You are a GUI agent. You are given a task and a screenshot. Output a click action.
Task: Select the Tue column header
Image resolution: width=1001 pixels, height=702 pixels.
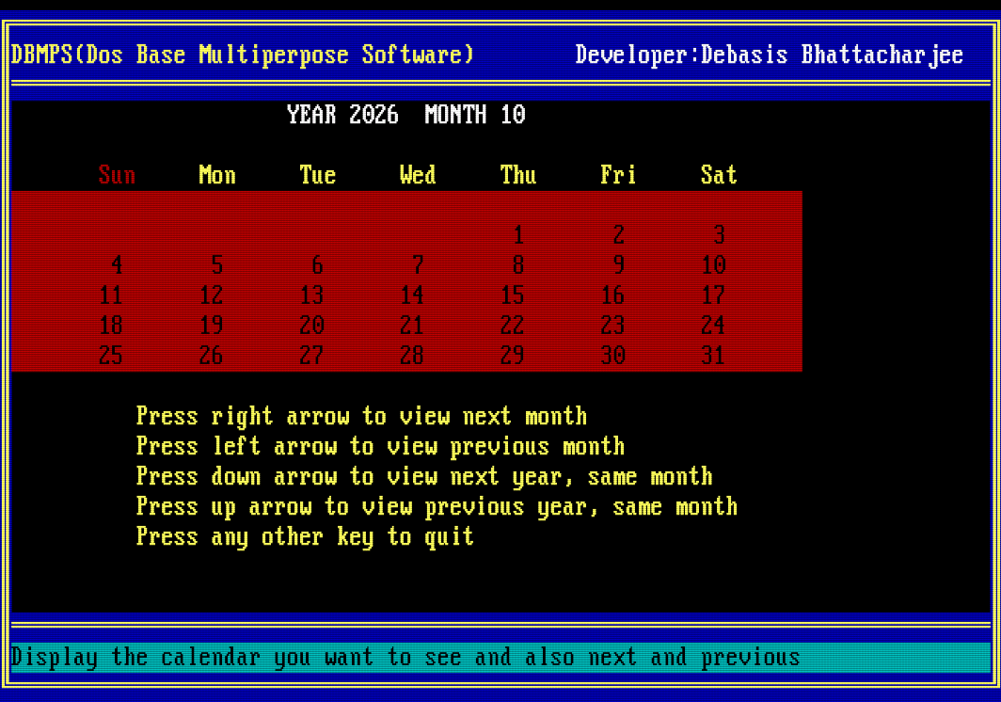click(317, 175)
